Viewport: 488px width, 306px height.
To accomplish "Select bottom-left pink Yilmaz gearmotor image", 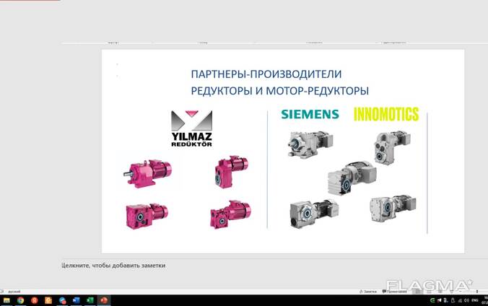I will tap(147, 216).
